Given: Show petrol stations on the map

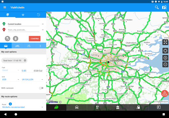Looking at the screenshot, I should [x=138, y=107].
